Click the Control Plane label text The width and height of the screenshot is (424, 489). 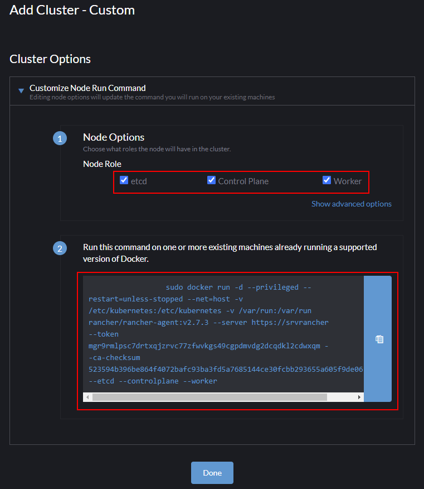[x=243, y=181]
